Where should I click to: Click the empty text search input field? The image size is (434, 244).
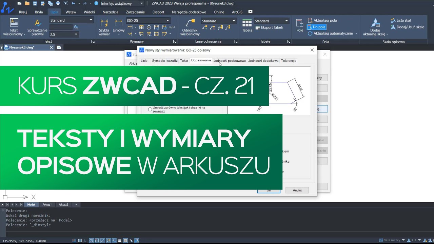61,27
